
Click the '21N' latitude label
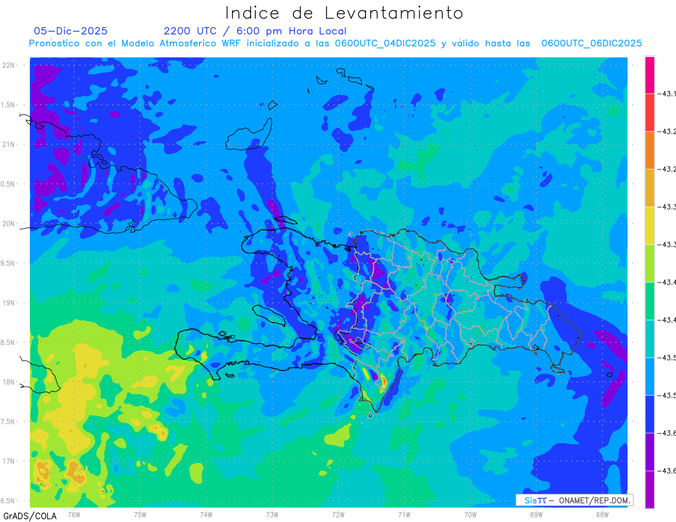point(8,144)
